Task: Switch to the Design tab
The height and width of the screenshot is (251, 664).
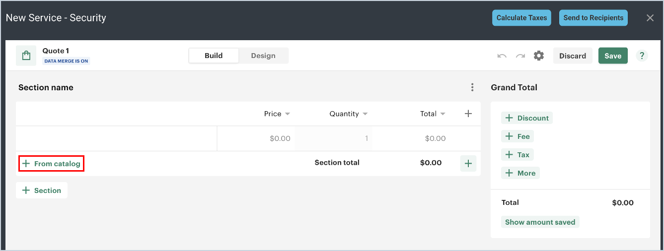Action: (263, 56)
